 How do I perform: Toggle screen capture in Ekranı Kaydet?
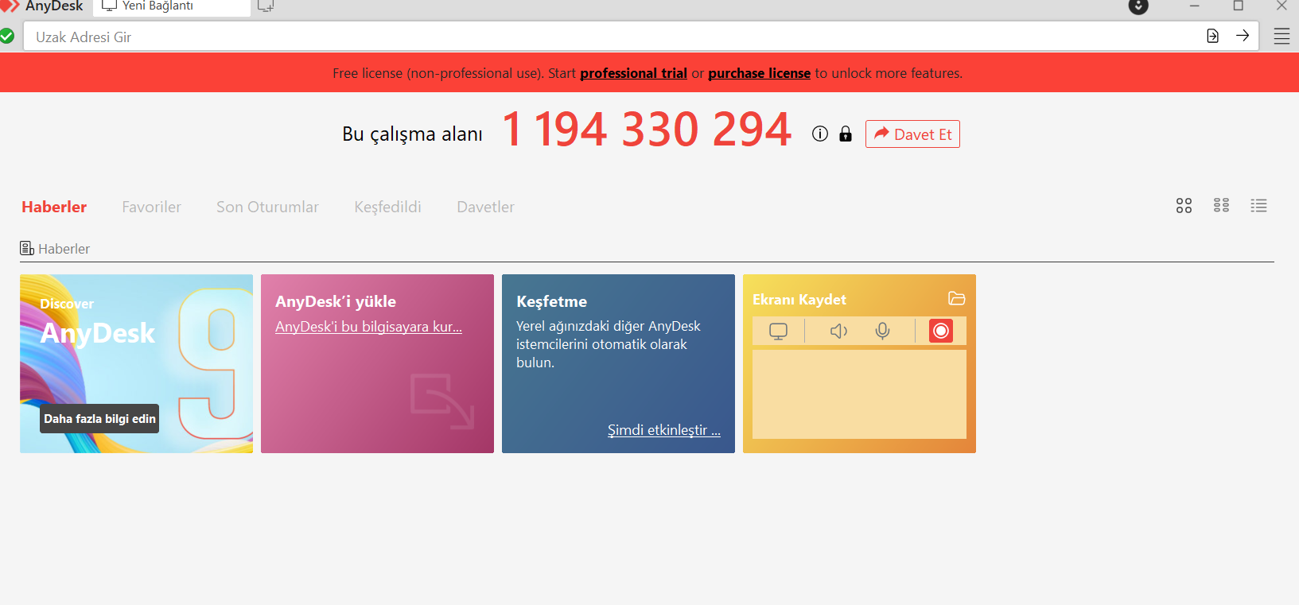778,331
